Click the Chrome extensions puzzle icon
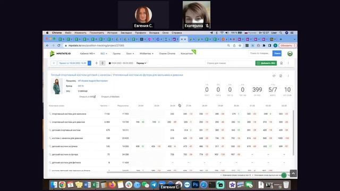The image size is (340, 191). 264,46
